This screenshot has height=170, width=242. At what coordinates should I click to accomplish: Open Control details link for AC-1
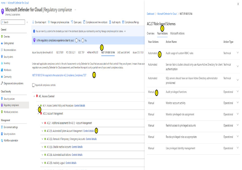(80, 106)
